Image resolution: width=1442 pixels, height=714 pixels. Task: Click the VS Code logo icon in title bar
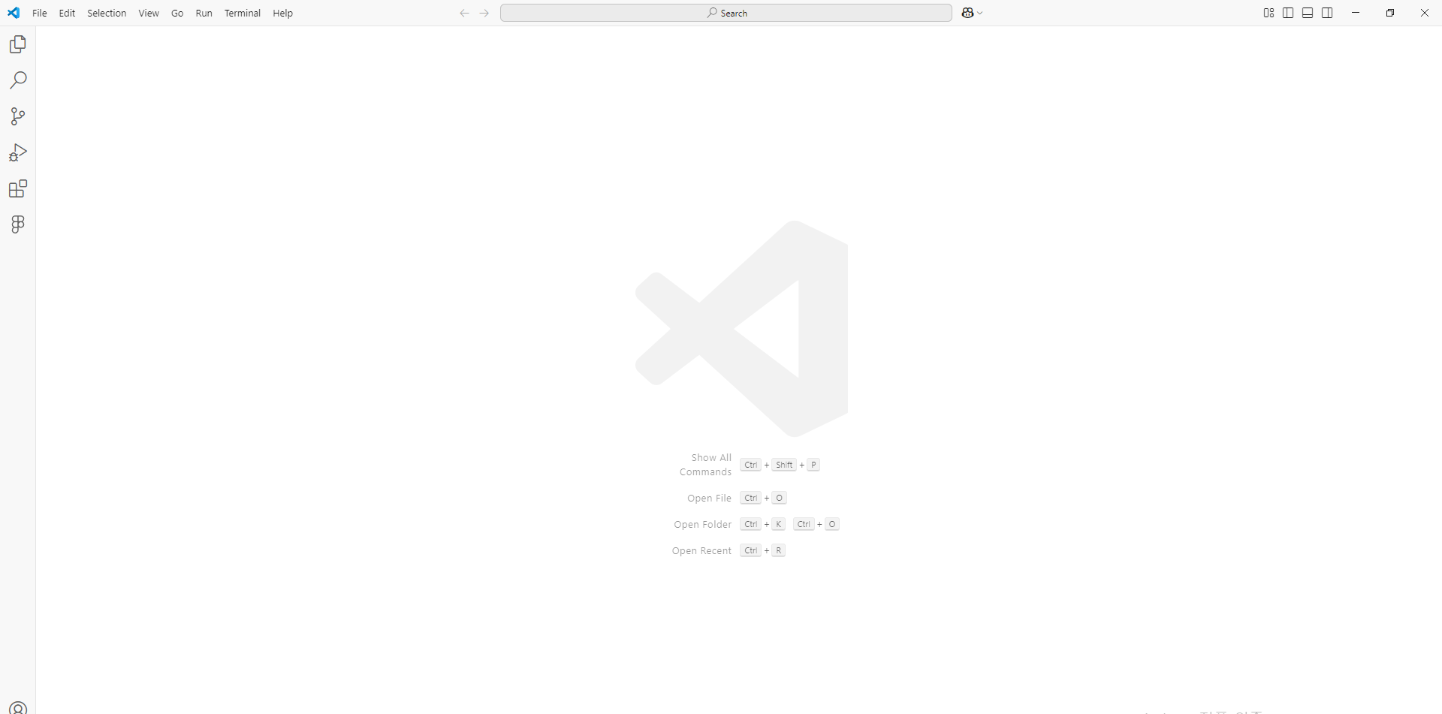click(14, 13)
